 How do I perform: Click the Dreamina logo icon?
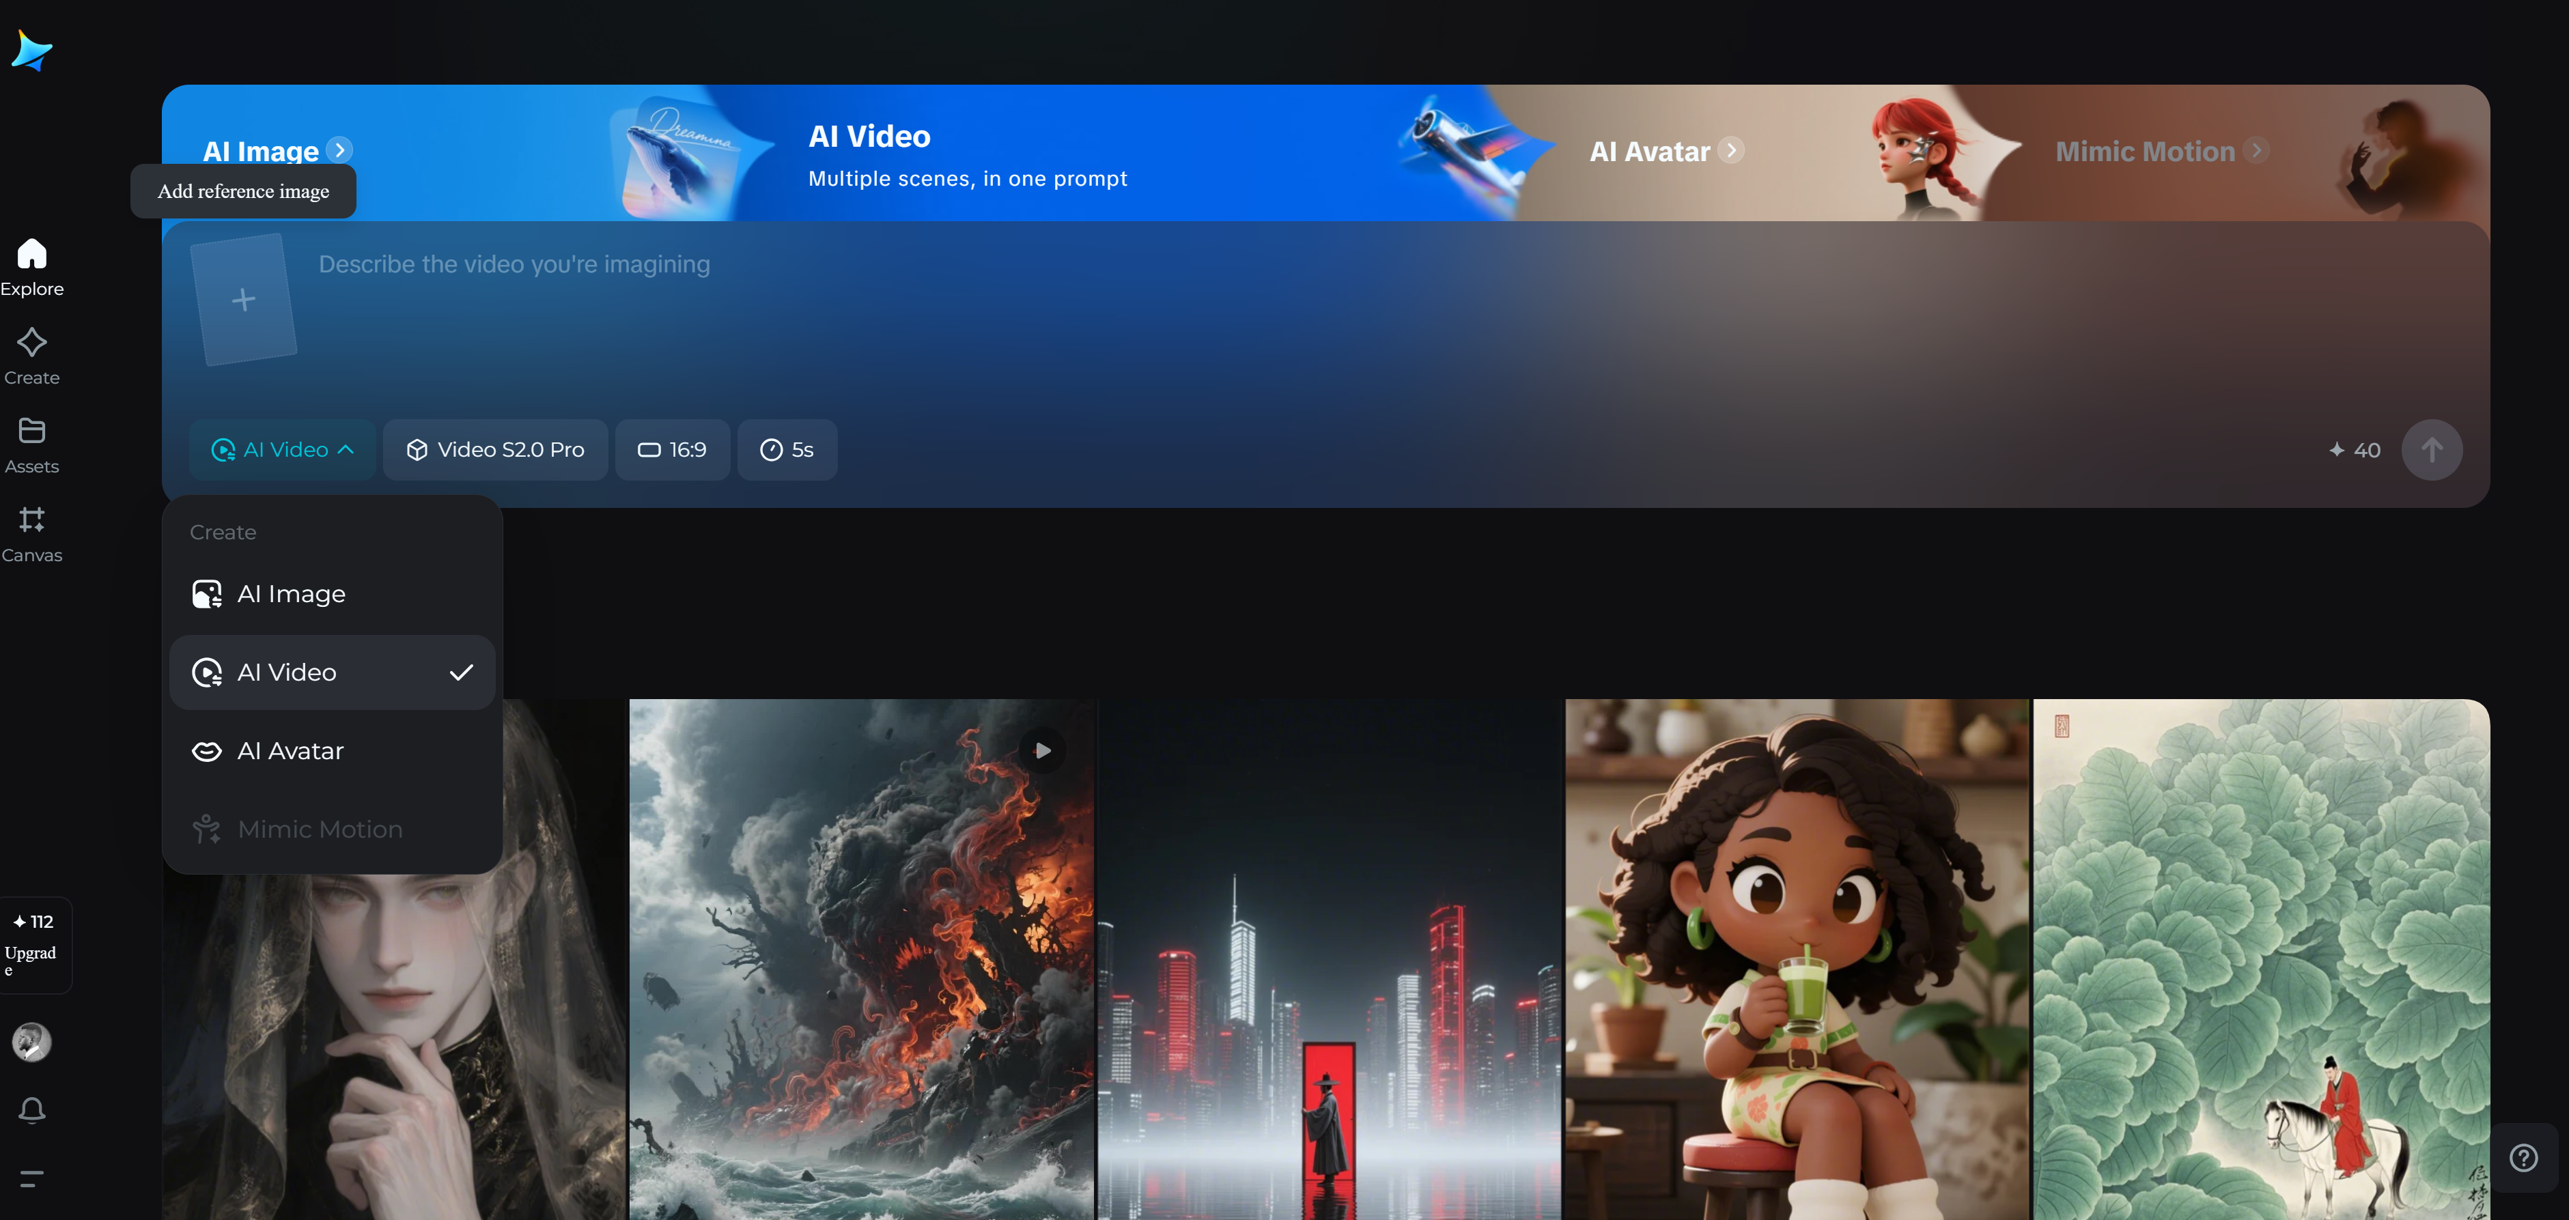[x=32, y=50]
